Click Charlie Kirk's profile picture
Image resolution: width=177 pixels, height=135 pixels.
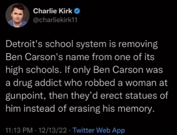[17, 15]
